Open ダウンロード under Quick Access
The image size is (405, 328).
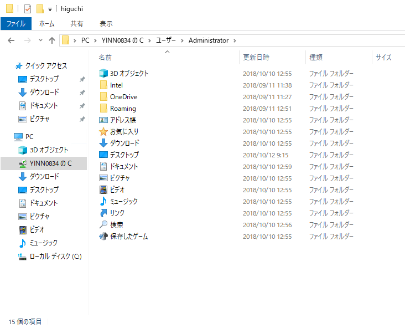click(x=44, y=92)
